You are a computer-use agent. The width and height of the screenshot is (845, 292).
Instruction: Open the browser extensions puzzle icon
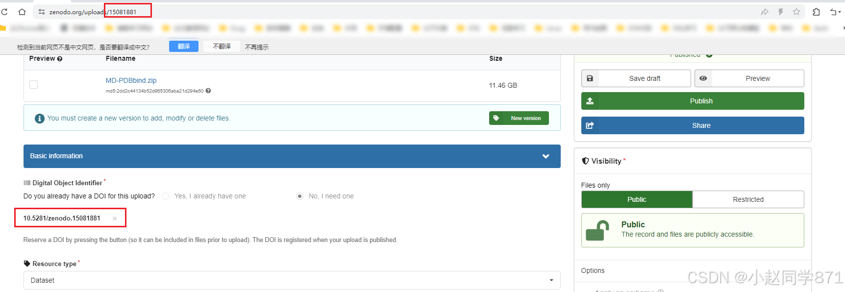tap(816, 12)
